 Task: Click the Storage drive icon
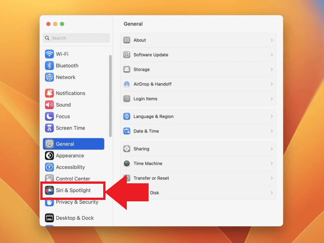click(127, 69)
